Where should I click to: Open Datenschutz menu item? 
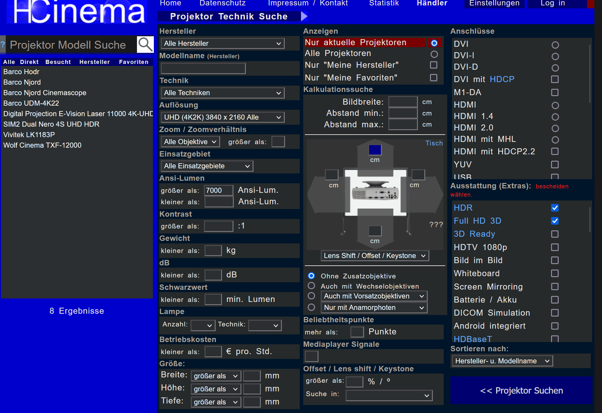point(222,3)
